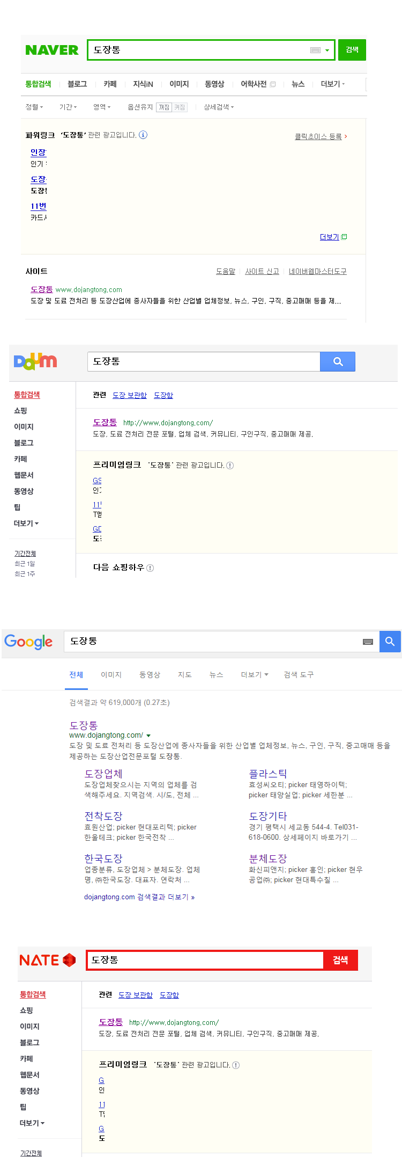Choose the 최근 1일 period filter in Daum

(25, 564)
